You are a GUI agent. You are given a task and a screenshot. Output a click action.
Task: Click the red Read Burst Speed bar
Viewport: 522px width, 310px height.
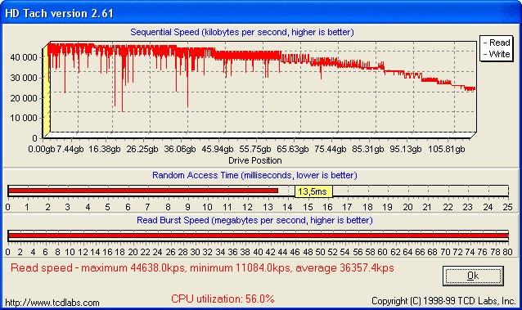pyautogui.click(x=259, y=236)
